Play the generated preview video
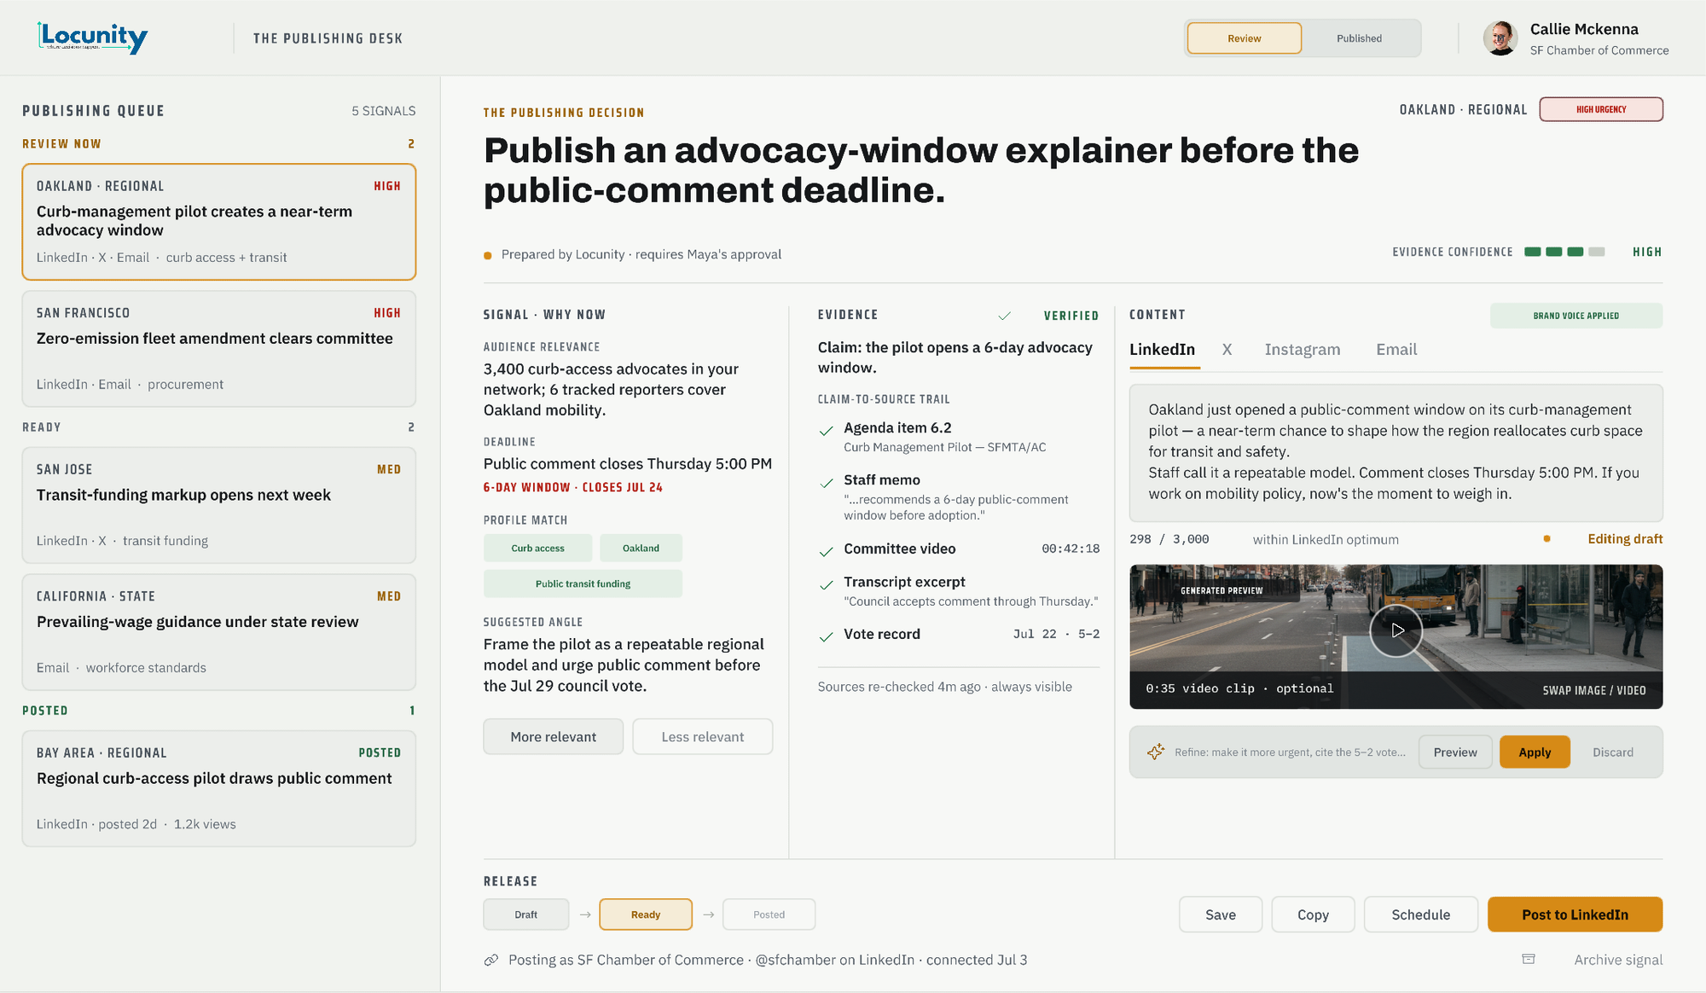This screenshot has width=1706, height=993. point(1396,630)
